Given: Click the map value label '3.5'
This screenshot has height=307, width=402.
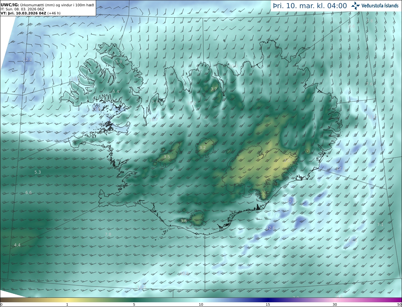Looking at the screenshot, I should click(x=167, y=157).
